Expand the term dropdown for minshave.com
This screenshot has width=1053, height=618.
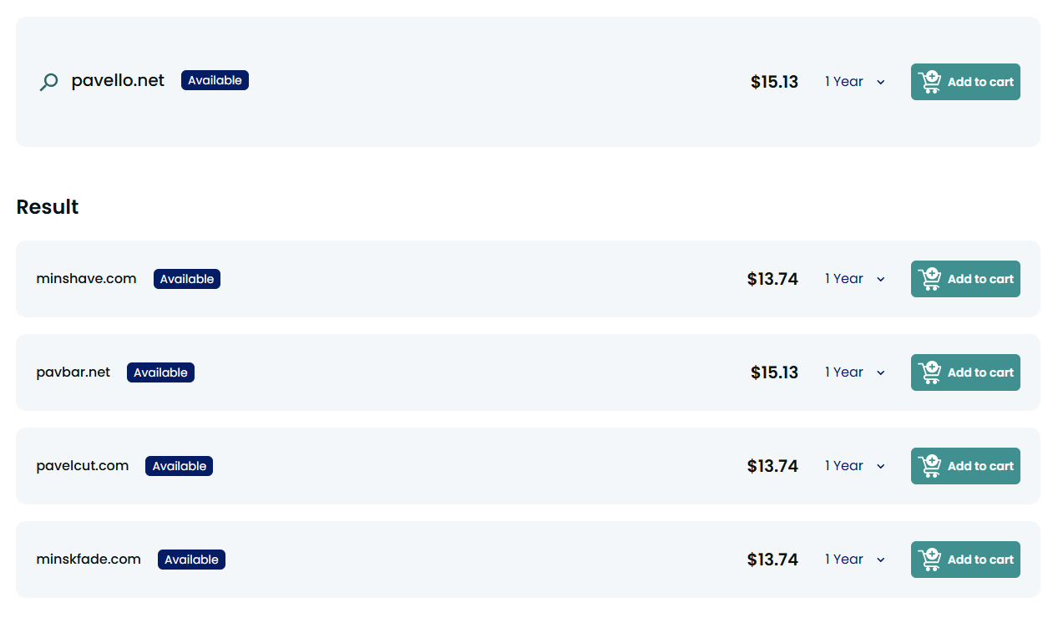(854, 279)
